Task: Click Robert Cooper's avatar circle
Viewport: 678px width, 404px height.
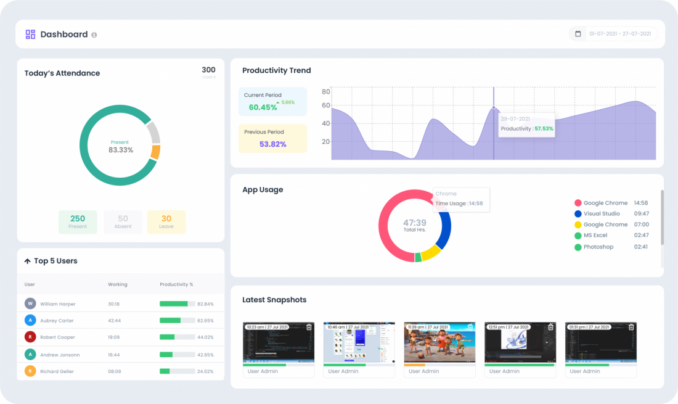Action: tap(30, 337)
